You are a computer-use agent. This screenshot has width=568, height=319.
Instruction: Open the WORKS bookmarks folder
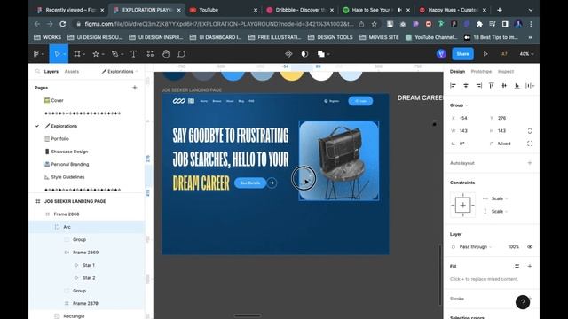tap(47, 37)
